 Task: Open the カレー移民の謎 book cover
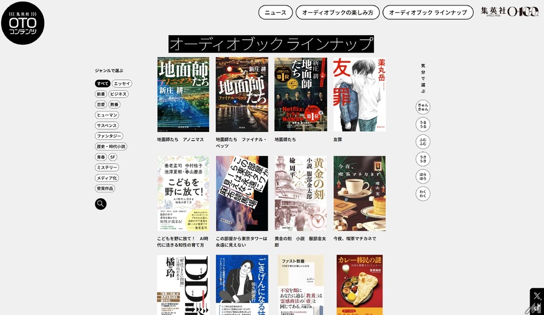point(360,285)
